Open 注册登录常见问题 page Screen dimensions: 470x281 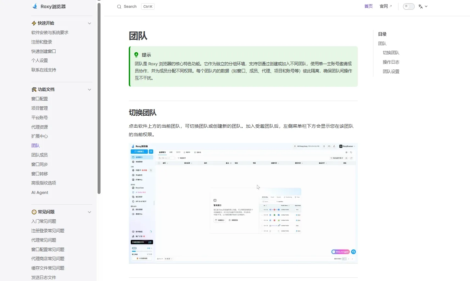pos(48,231)
